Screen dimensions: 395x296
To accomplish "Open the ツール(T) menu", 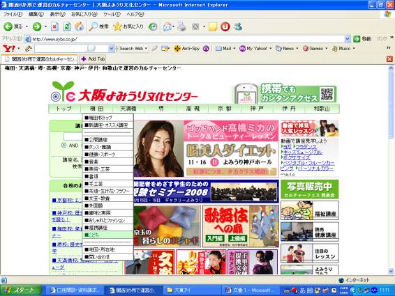I will click(112, 14).
